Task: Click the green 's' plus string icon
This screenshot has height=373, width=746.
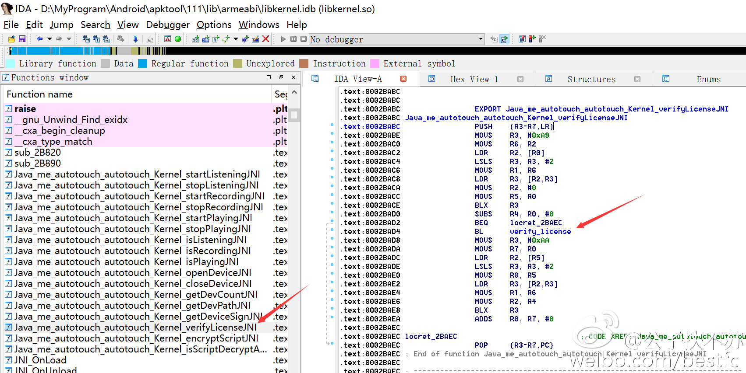Action: point(226,39)
